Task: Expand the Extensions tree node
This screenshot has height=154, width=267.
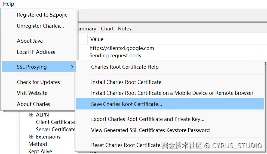Action: pos(31,137)
